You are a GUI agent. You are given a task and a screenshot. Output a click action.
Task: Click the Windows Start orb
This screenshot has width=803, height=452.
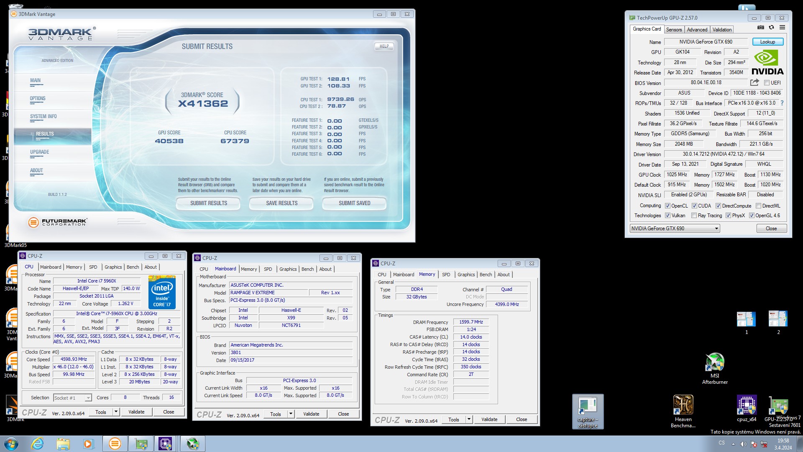[11, 444]
